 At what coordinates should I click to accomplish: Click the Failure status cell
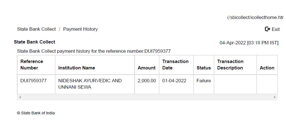[x=204, y=81]
